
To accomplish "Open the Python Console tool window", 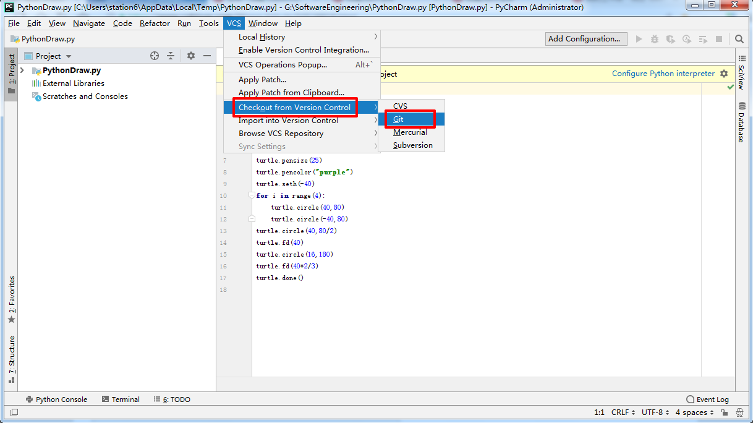I will coord(56,399).
